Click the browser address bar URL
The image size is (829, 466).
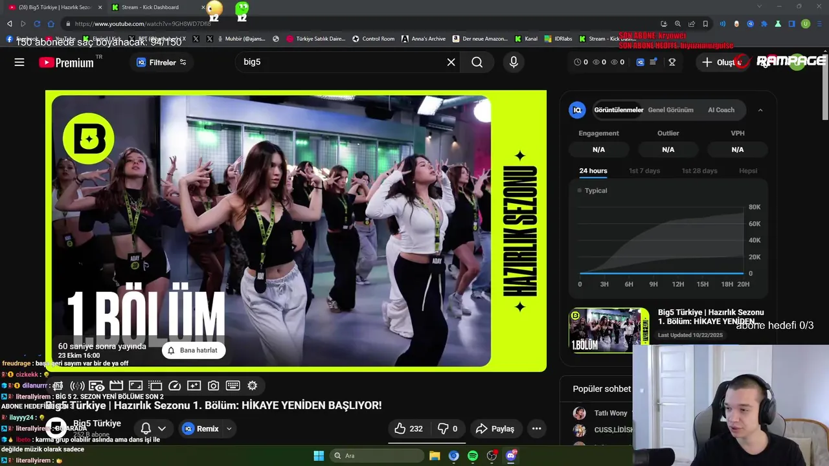(142, 24)
